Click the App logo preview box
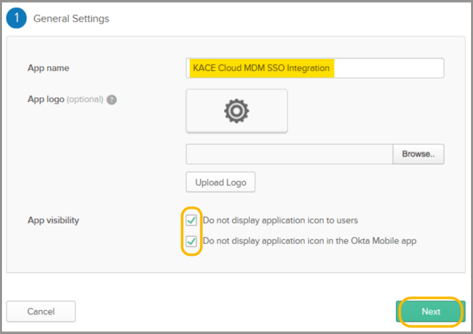The width and height of the screenshot is (473, 334). pyautogui.click(x=236, y=111)
